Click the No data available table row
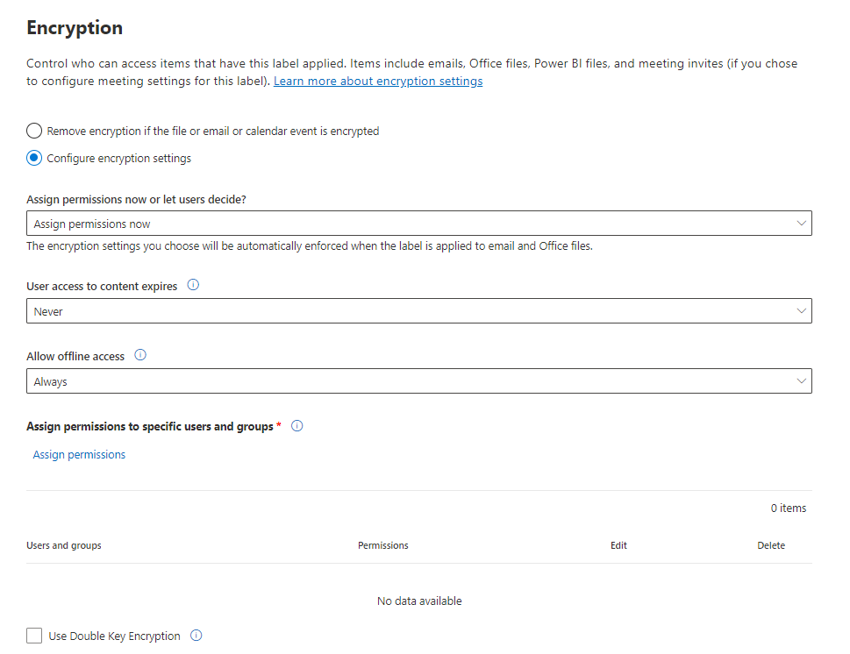The width and height of the screenshot is (850, 654). [419, 601]
